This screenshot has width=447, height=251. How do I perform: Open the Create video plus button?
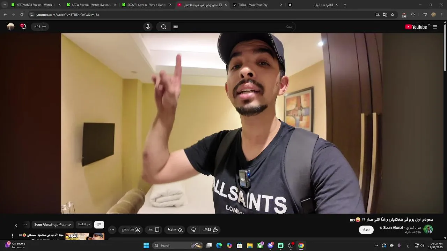pyautogui.click(x=40, y=26)
